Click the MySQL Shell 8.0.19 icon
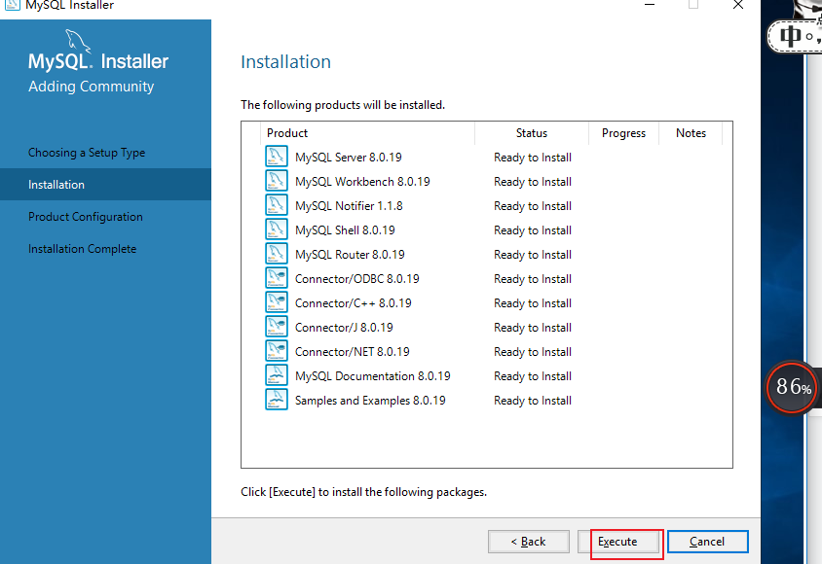 [x=278, y=229]
